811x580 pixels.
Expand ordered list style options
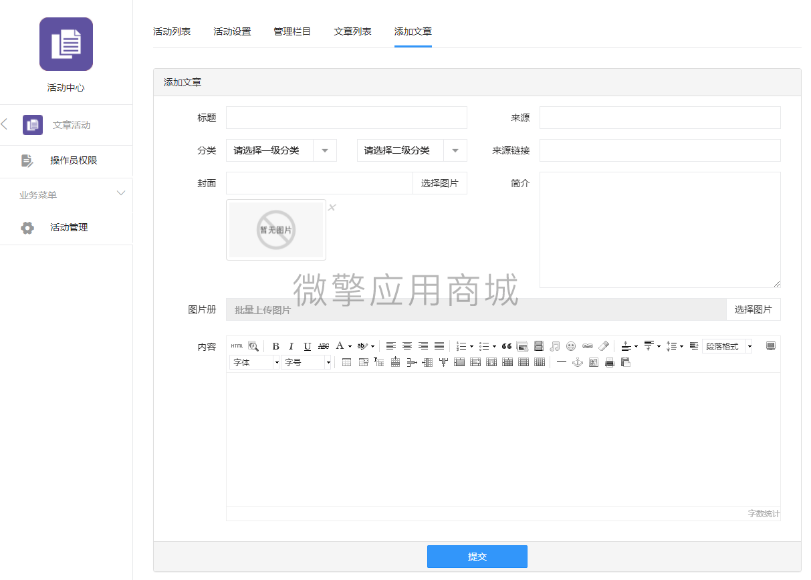click(x=471, y=346)
